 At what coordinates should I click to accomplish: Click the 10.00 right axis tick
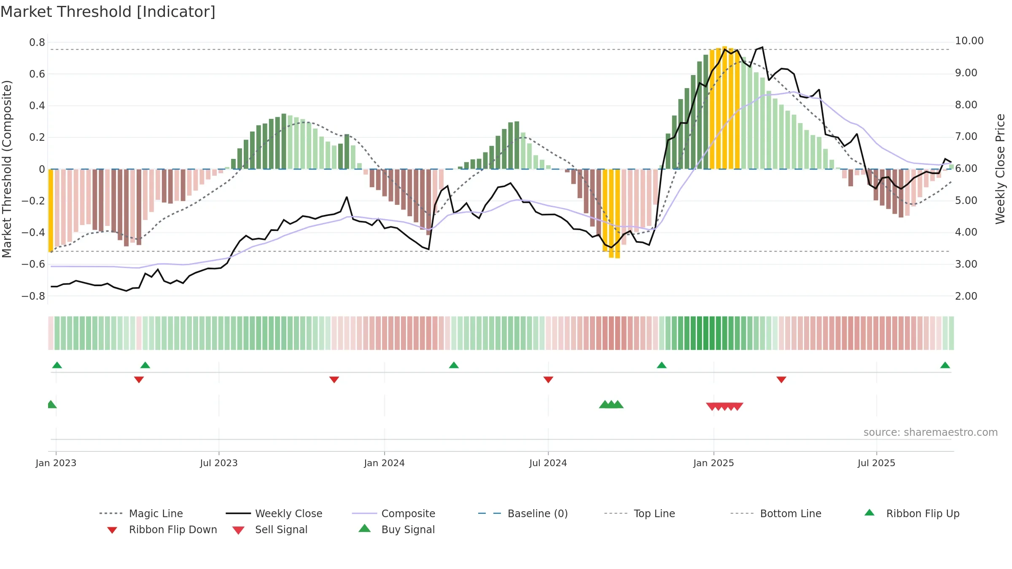coord(969,41)
